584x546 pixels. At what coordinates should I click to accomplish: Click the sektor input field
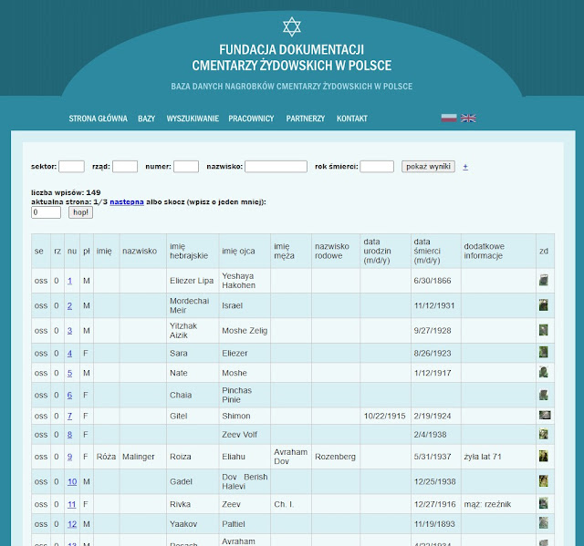[71, 166]
